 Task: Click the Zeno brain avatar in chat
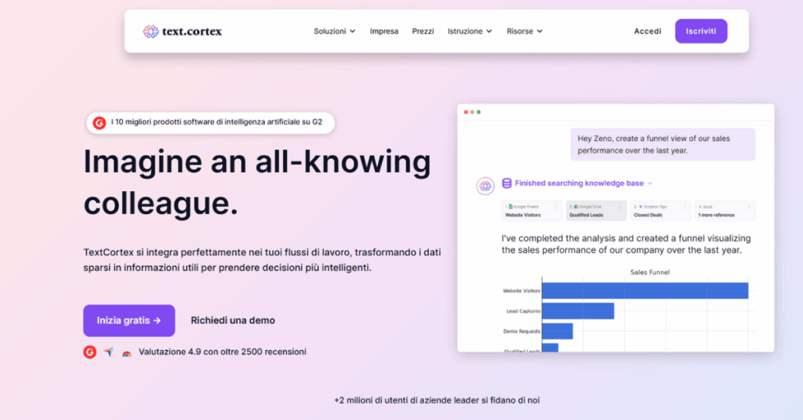[485, 186]
